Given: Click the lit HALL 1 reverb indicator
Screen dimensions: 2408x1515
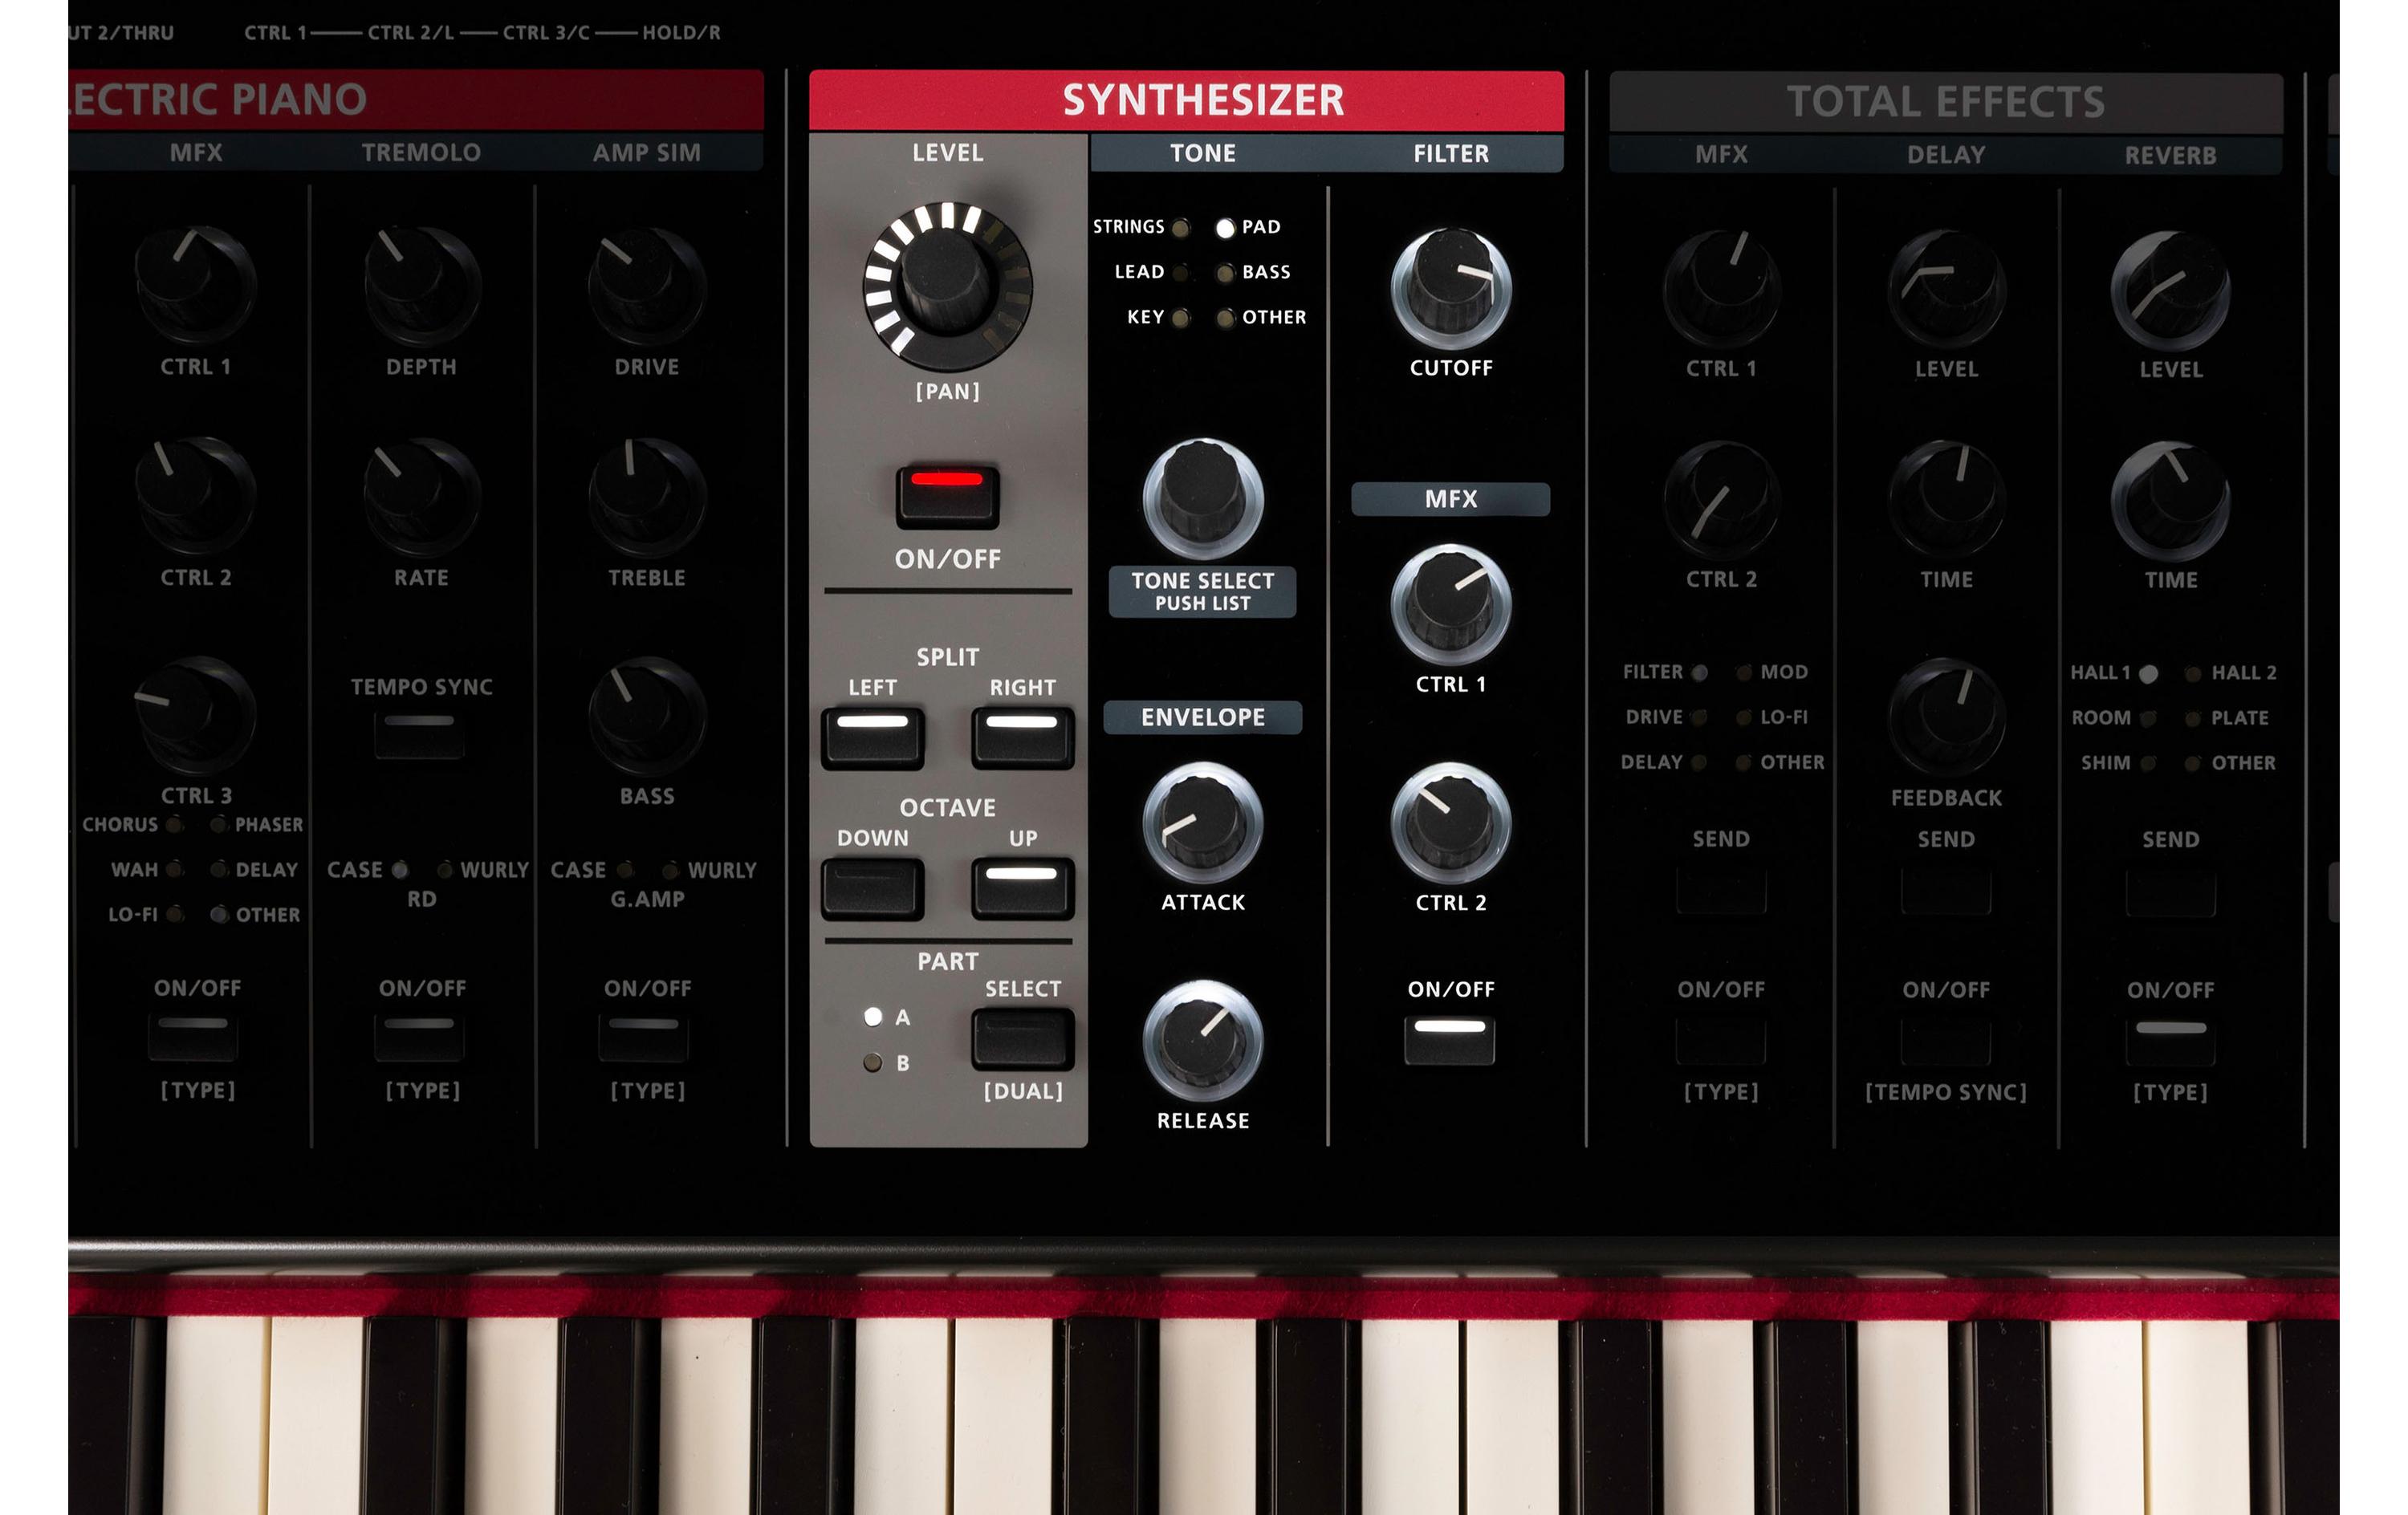Looking at the screenshot, I should click(2148, 674).
